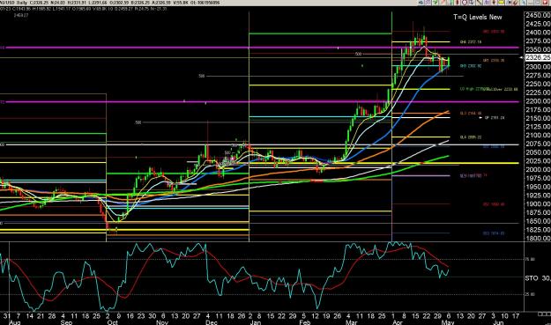Click the STO stochastic indicator label
Screen dimensions: 551x325
click(x=532, y=278)
